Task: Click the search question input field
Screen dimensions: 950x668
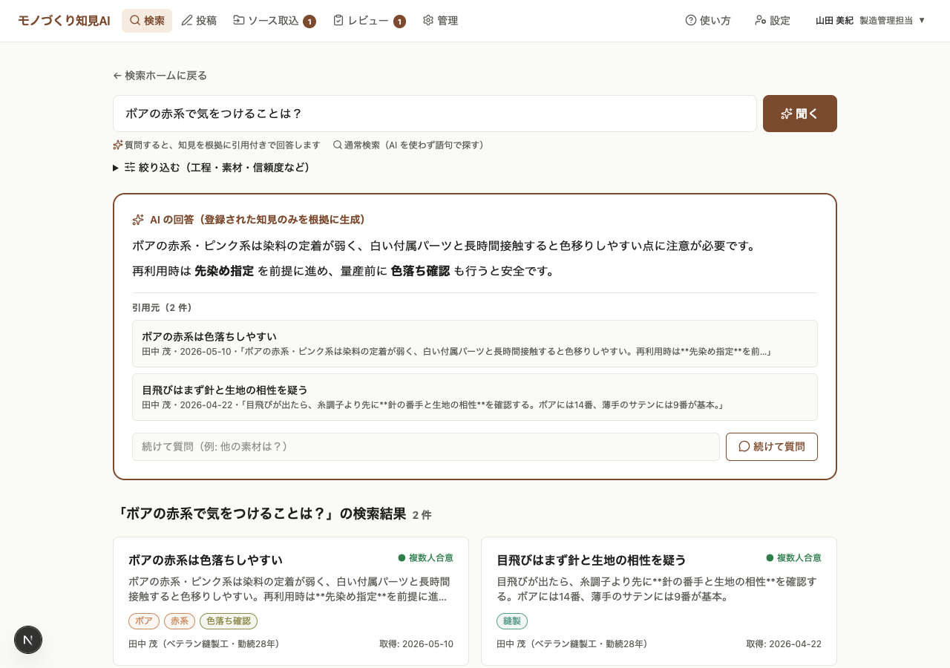Action: (435, 114)
